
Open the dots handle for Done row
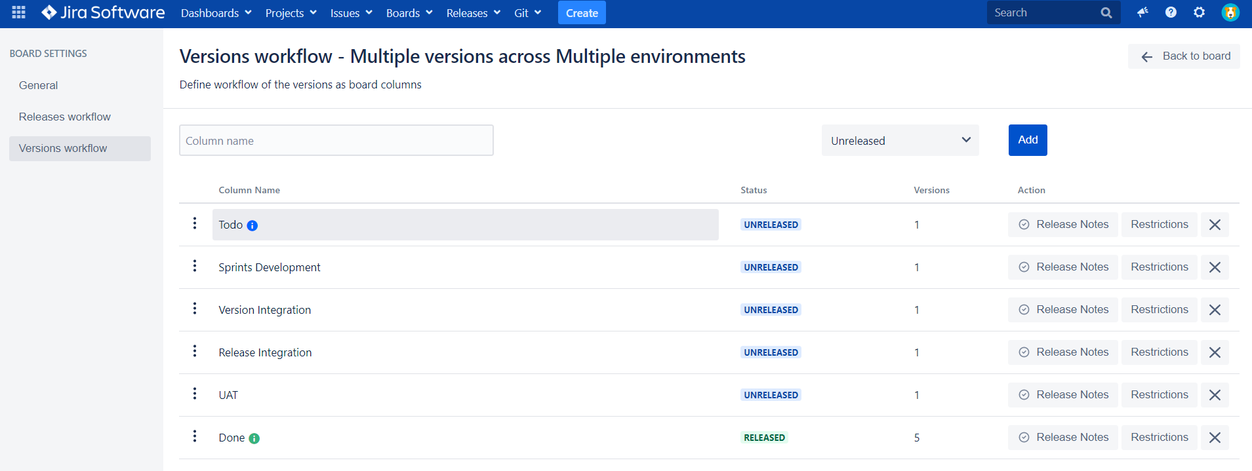(195, 436)
